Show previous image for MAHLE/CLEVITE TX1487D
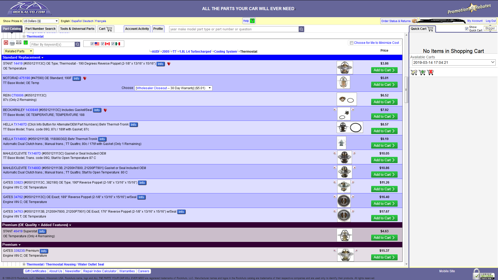This screenshot has width=498, height=280. click(x=335, y=153)
